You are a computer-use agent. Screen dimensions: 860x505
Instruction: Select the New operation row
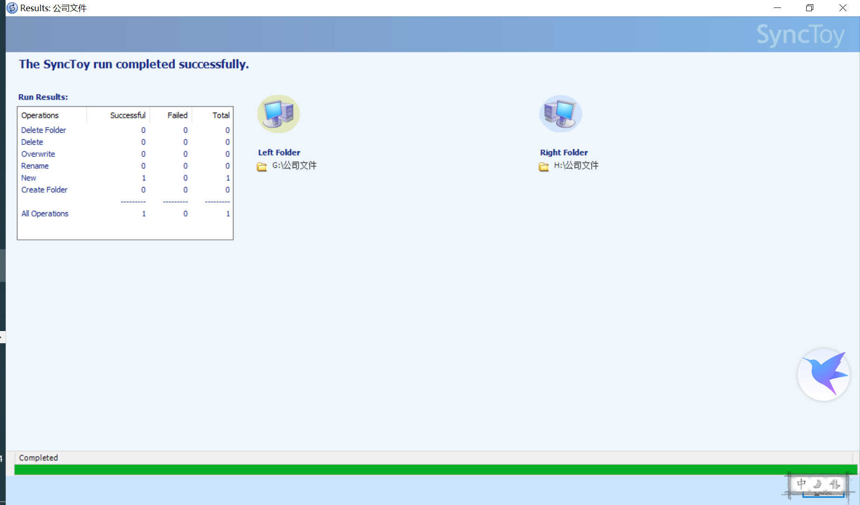pyautogui.click(x=29, y=178)
